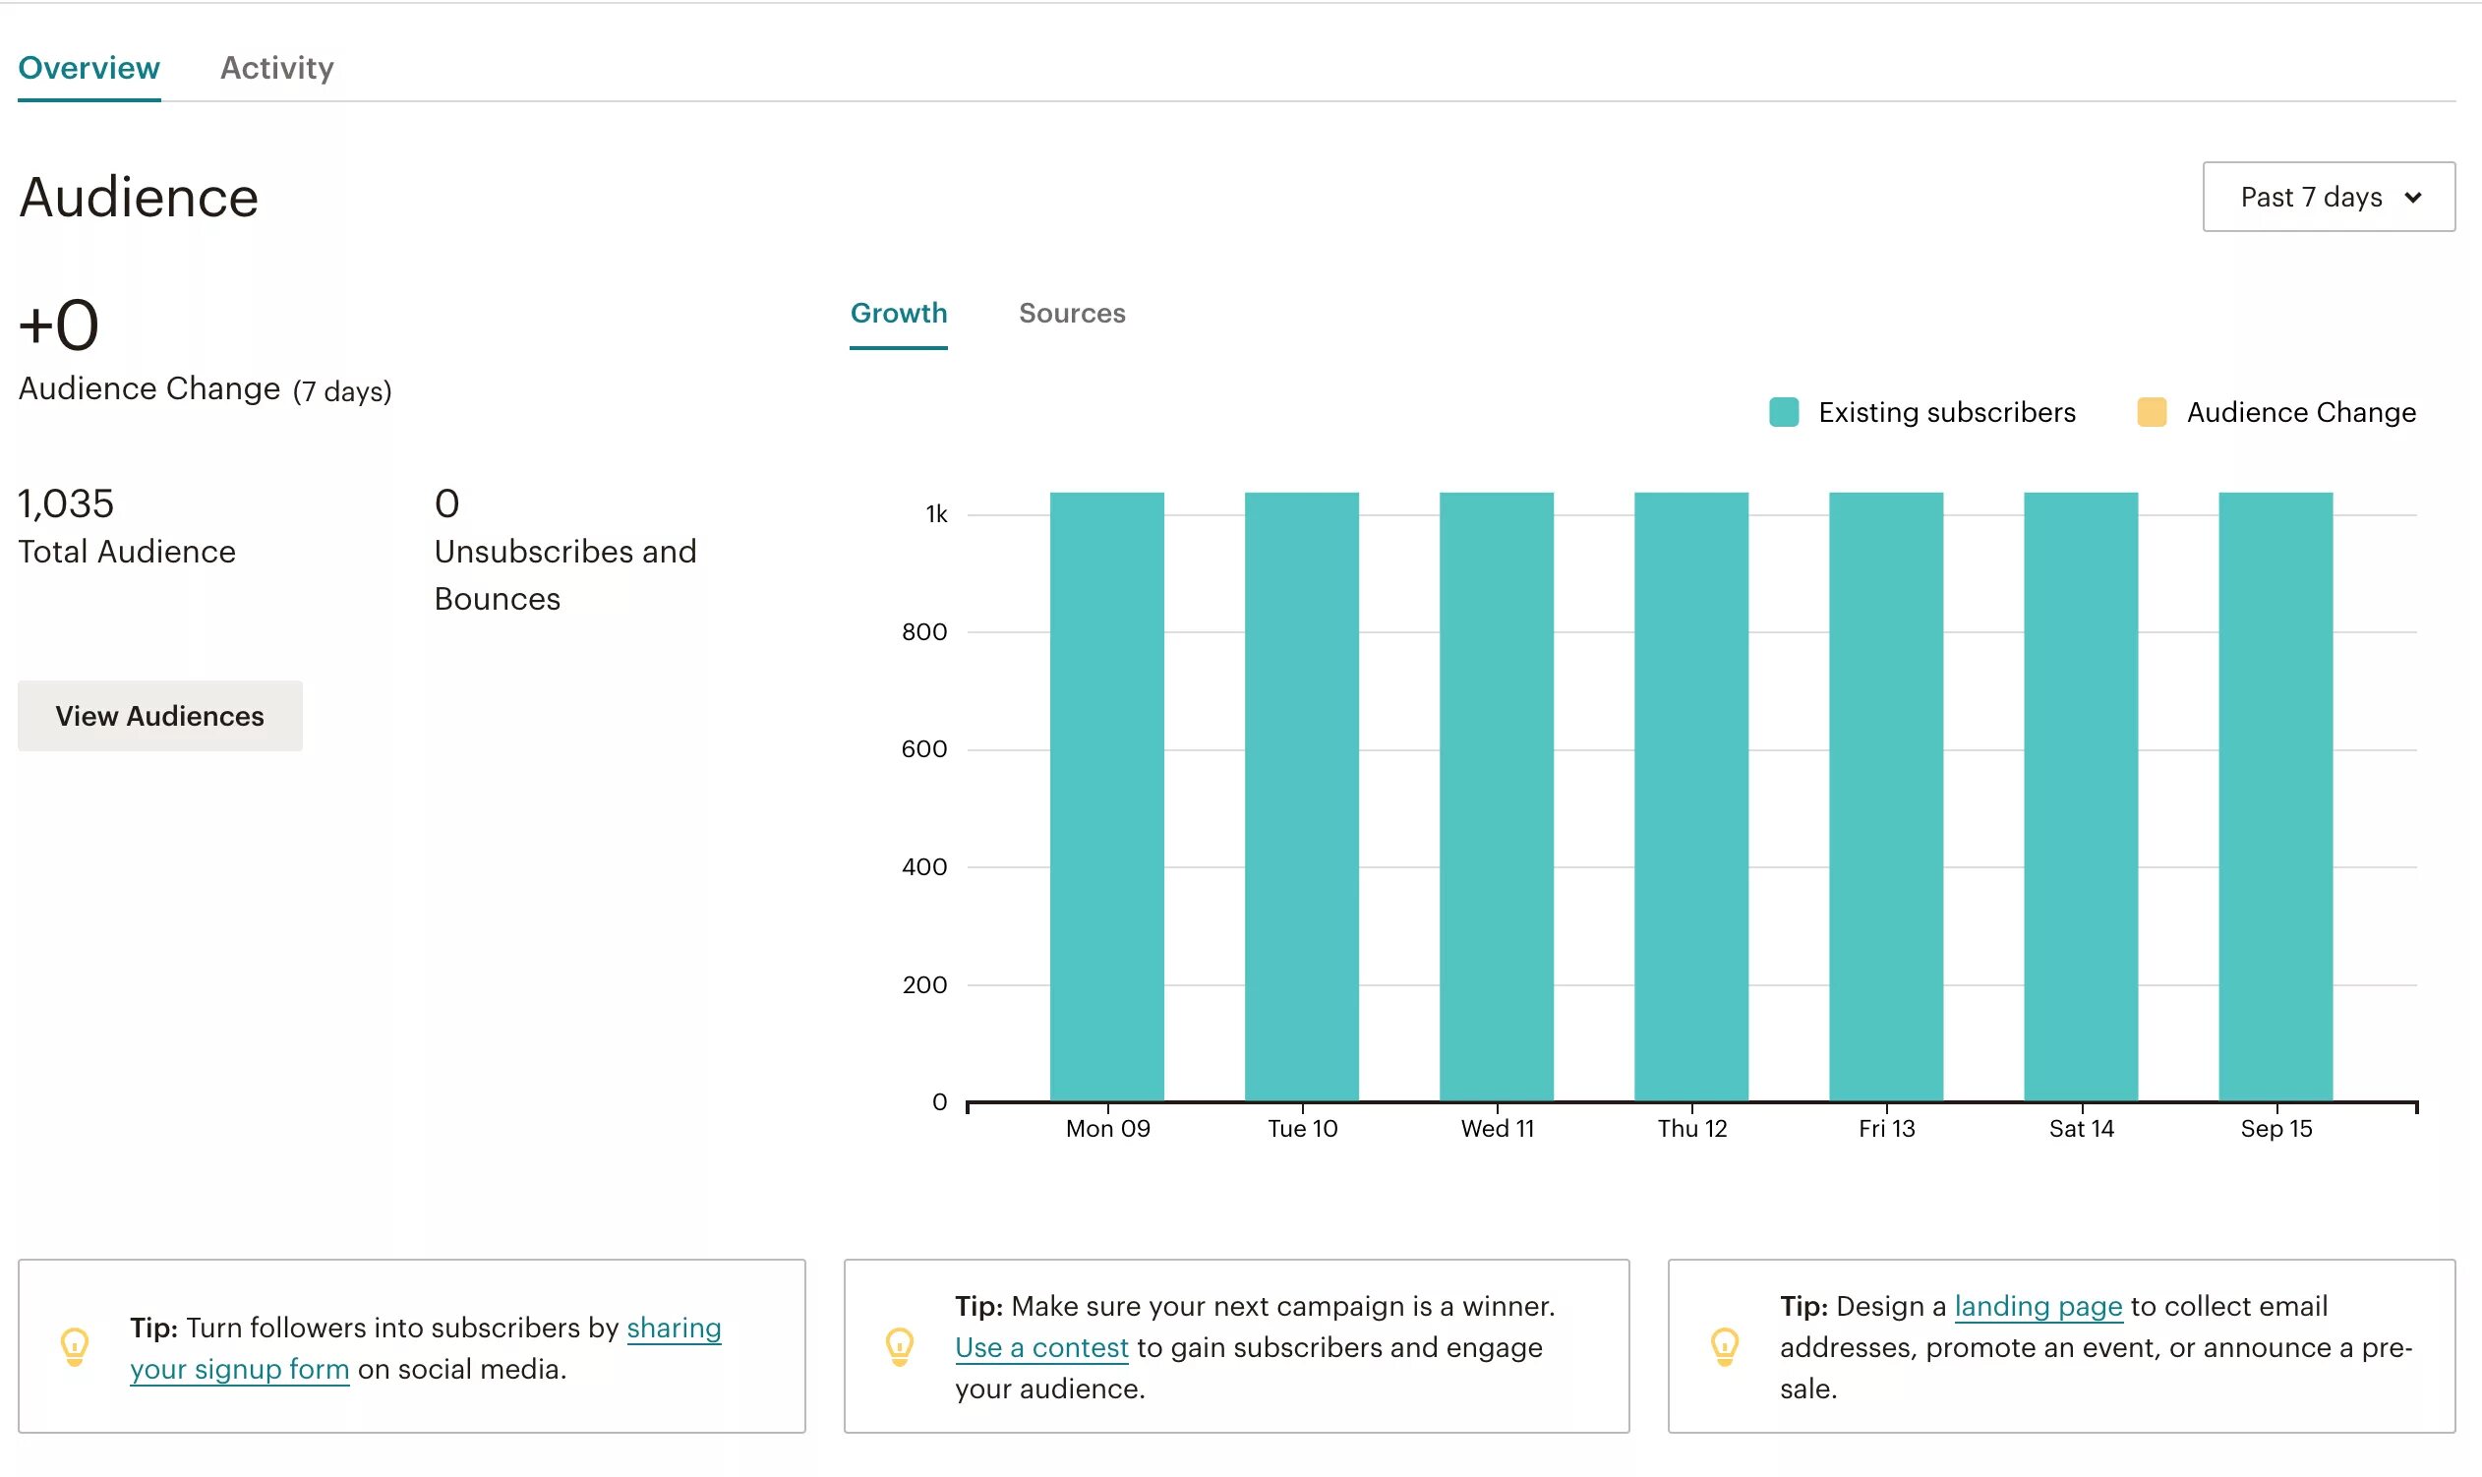Click the lightbulb icon in the signup form tip
The image size is (2482, 1477).
pos(74,1346)
